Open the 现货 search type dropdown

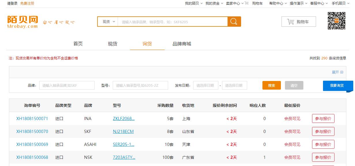click(108, 22)
